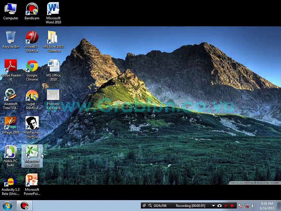Select the Microsoft PowerPoint desktop icon
Screen dimensions: 281x211
tap(32, 185)
